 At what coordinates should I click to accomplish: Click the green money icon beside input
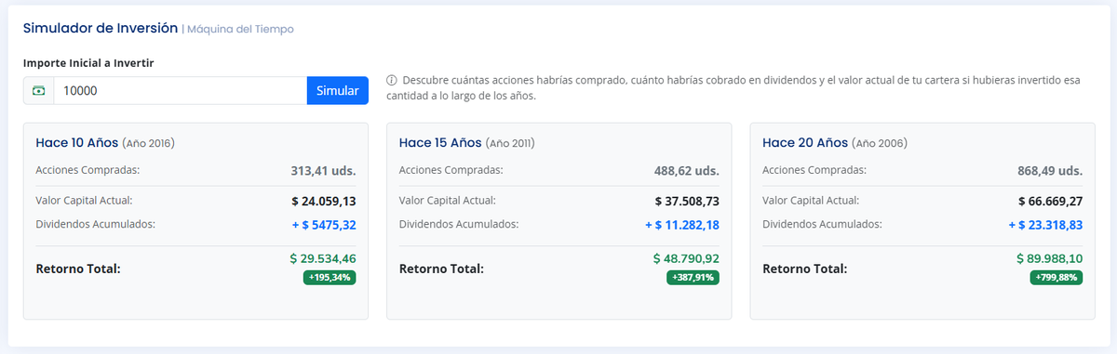39,91
